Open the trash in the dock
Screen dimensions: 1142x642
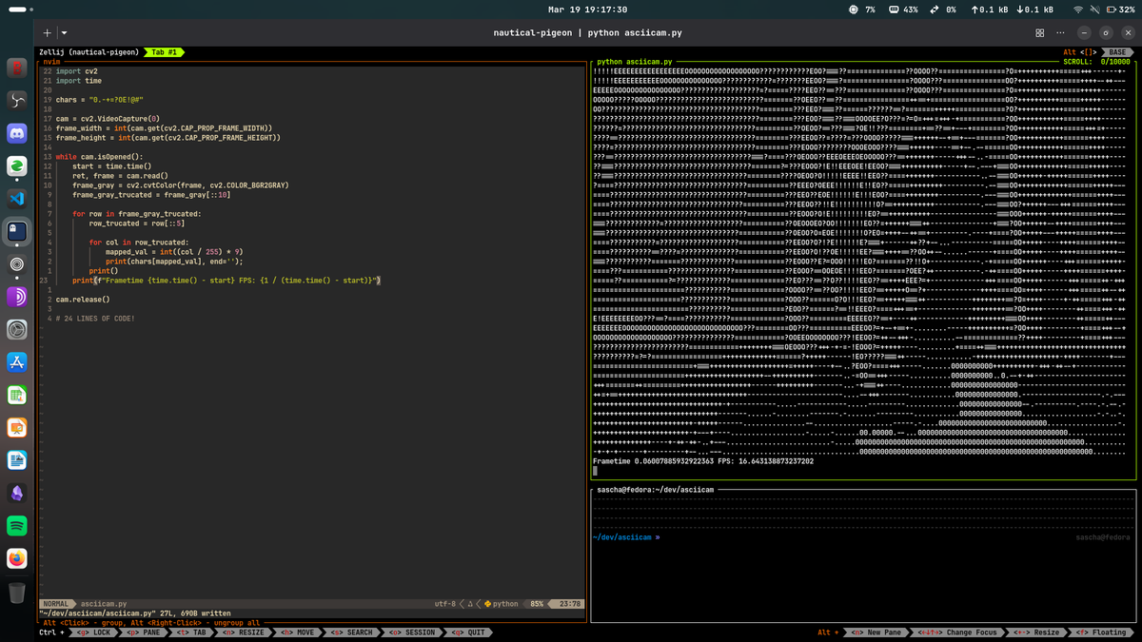click(17, 593)
